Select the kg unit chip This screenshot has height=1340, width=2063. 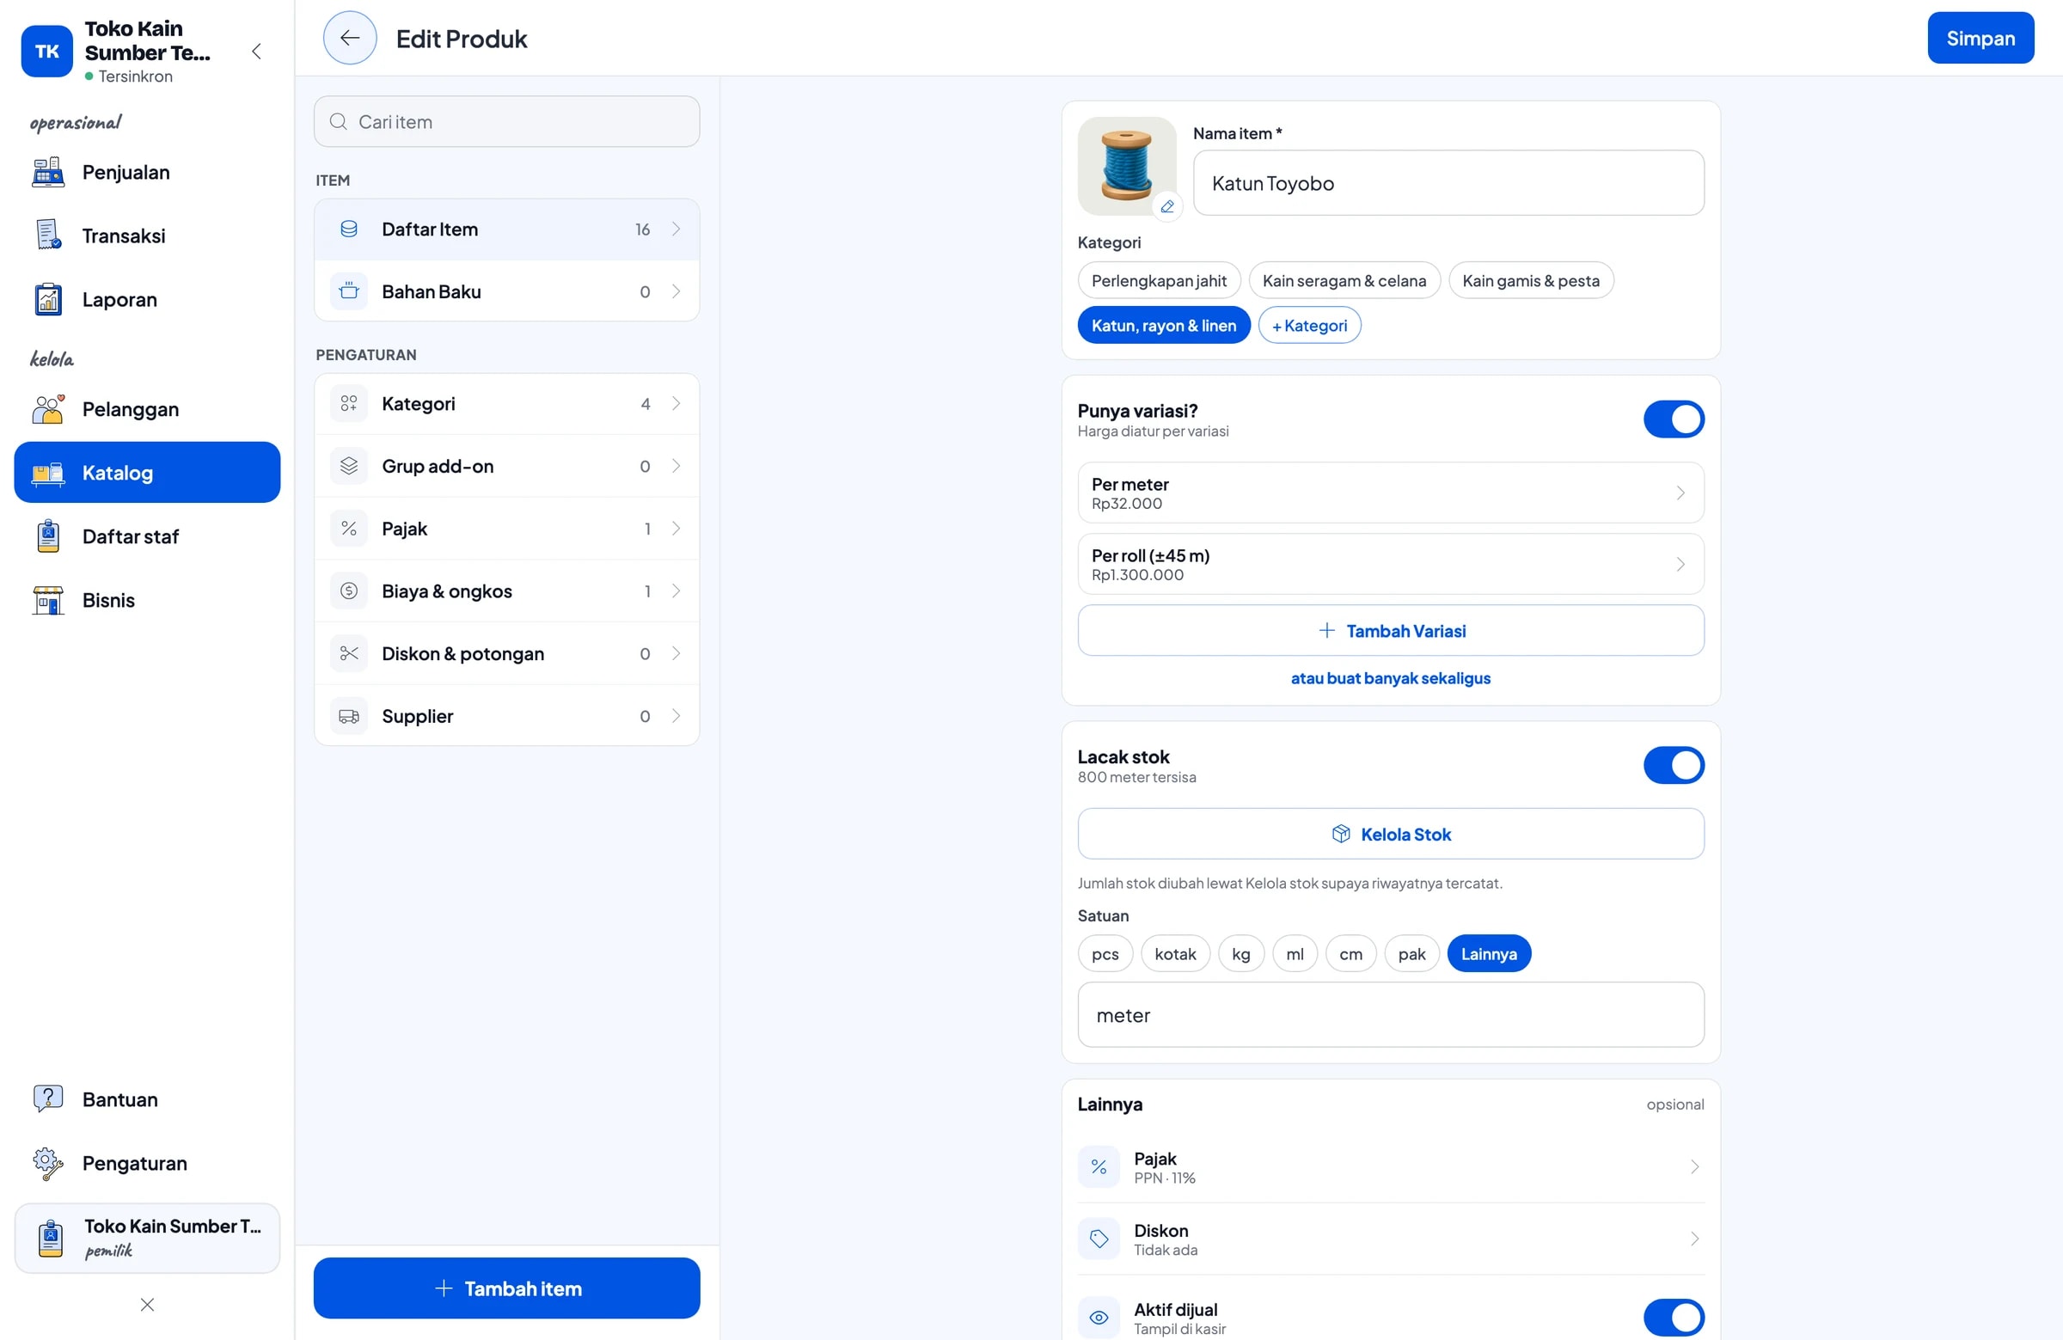[x=1240, y=953]
